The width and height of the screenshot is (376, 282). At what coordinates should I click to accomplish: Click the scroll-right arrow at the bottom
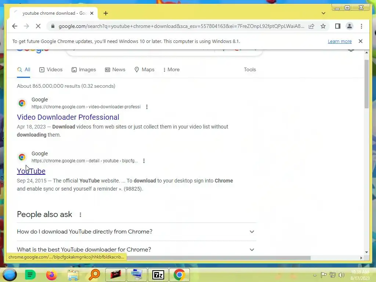click(x=361, y=258)
